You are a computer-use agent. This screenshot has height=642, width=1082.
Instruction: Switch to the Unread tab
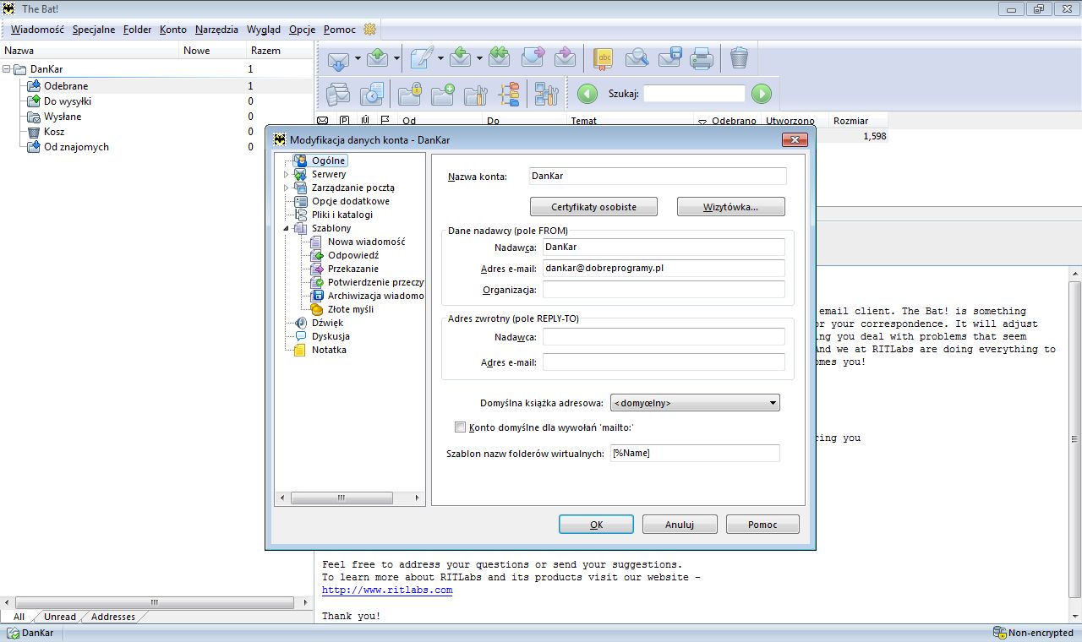coord(60,617)
